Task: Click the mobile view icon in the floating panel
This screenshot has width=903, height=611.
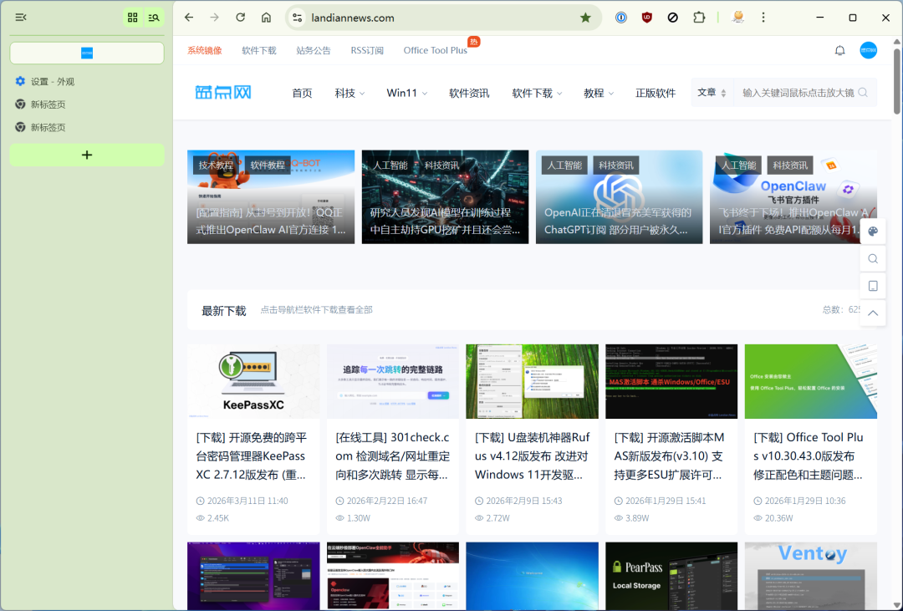Action: pos(873,285)
